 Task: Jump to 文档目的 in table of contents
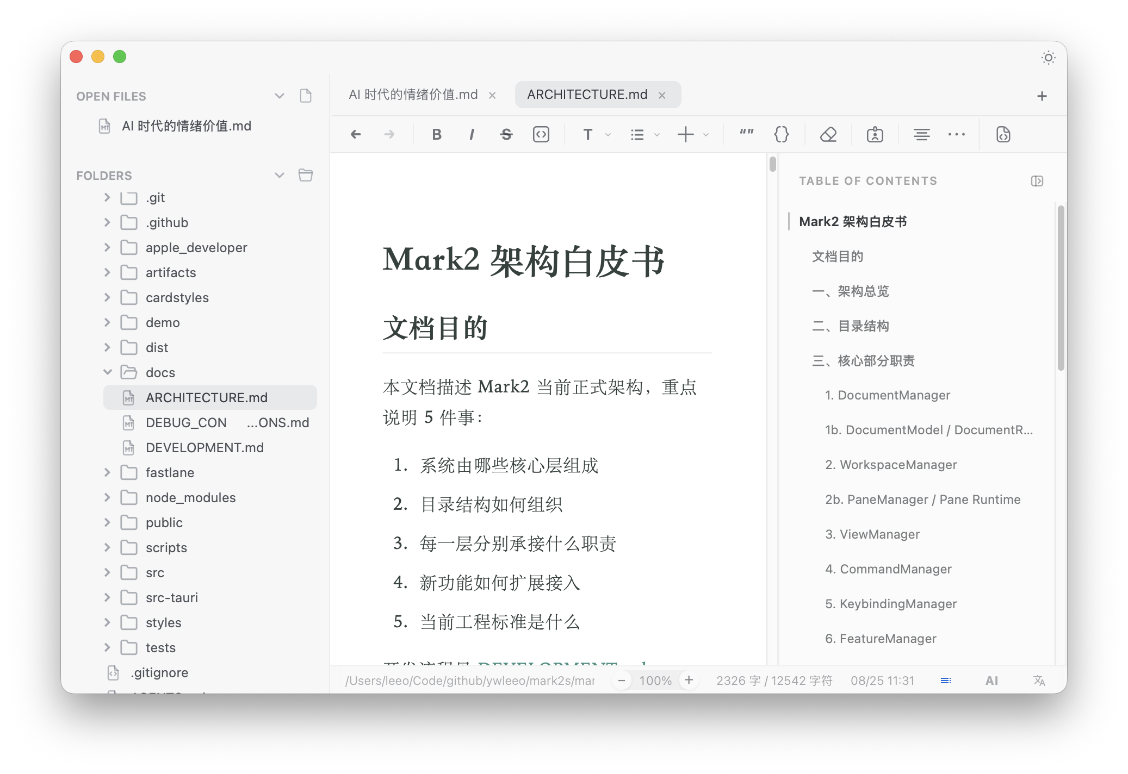tap(838, 257)
